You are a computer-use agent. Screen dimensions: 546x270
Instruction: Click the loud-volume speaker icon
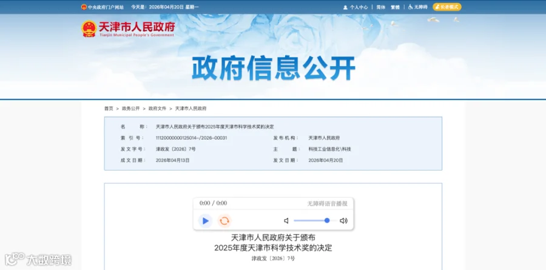click(344, 221)
